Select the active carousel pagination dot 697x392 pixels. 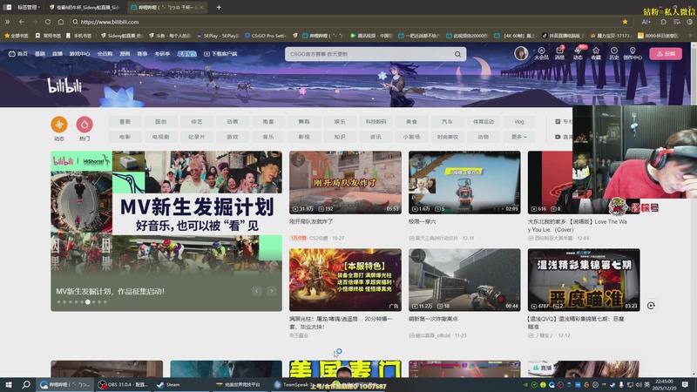tap(88, 302)
